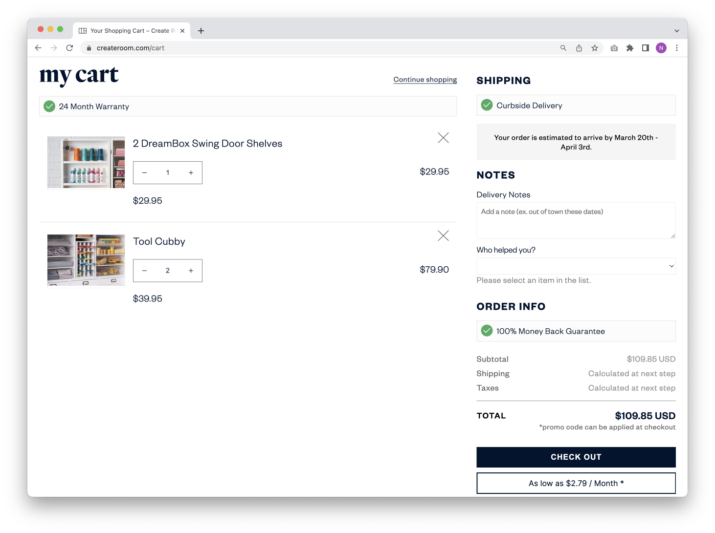Select the Your Shopping Cart tab
The width and height of the screenshot is (715, 533).
click(132, 31)
